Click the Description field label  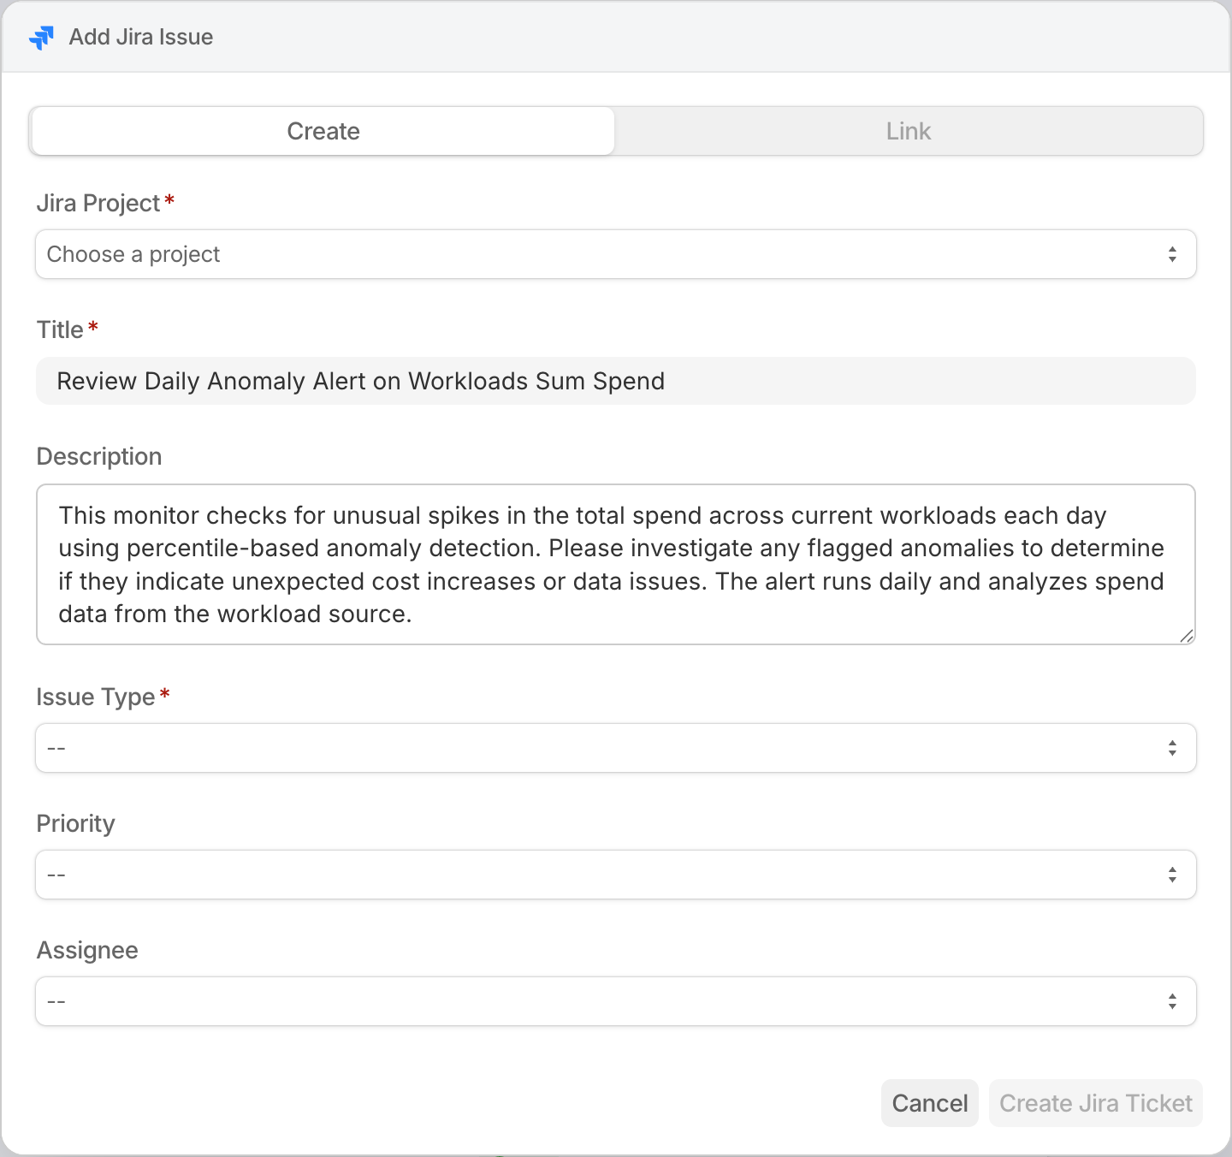click(x=99, y=456)
